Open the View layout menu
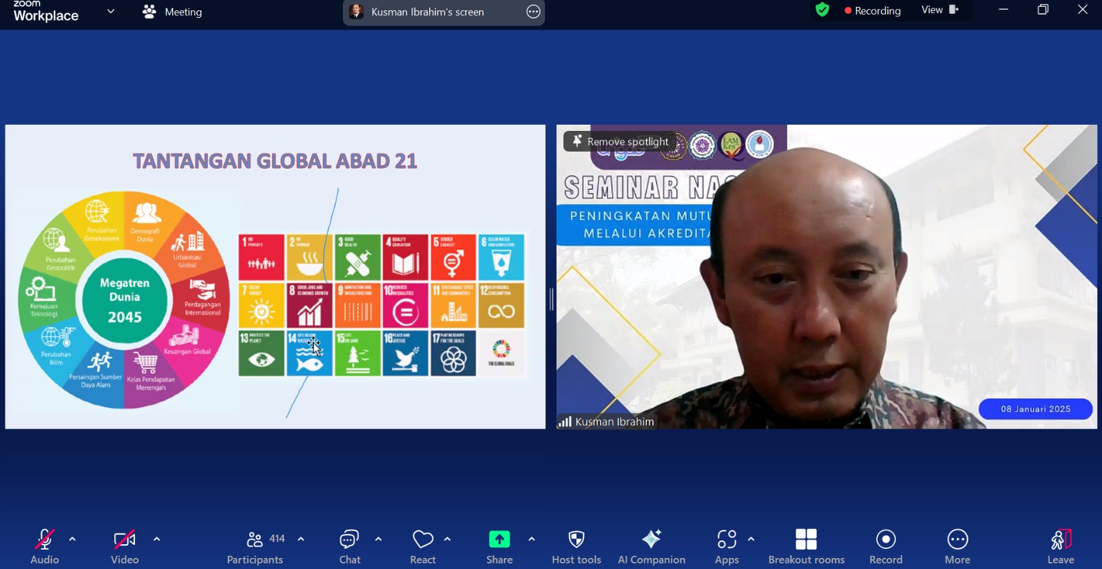Screen dimensions: 1102x569 click(x=939, y=10)
